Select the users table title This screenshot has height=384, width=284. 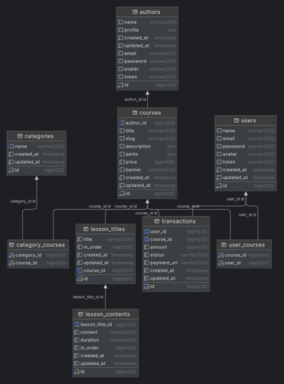[248, 121]
